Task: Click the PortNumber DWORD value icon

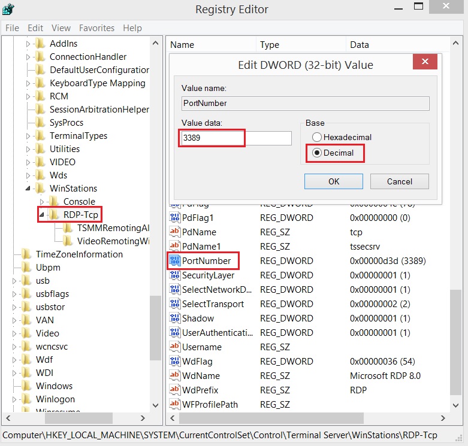Action: click(175, 261)
